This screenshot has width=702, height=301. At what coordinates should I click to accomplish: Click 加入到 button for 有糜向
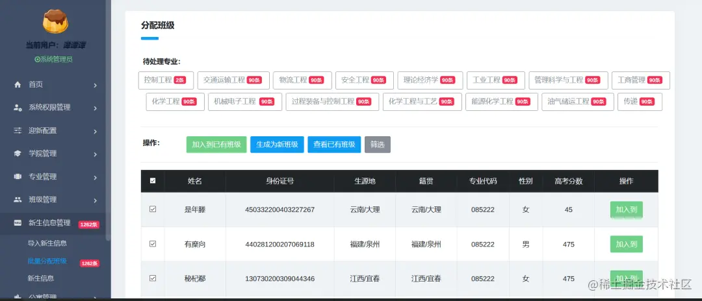[627, 245]
